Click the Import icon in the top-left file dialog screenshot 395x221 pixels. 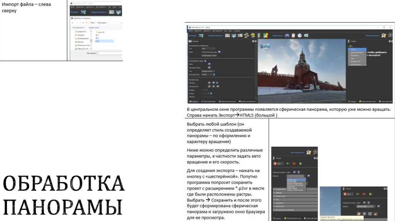click(83, 12)
